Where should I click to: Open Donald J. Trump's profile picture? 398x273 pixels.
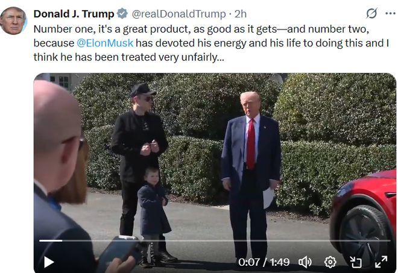tap(13, 20)
